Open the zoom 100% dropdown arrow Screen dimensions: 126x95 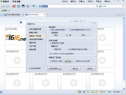[122, 92]
